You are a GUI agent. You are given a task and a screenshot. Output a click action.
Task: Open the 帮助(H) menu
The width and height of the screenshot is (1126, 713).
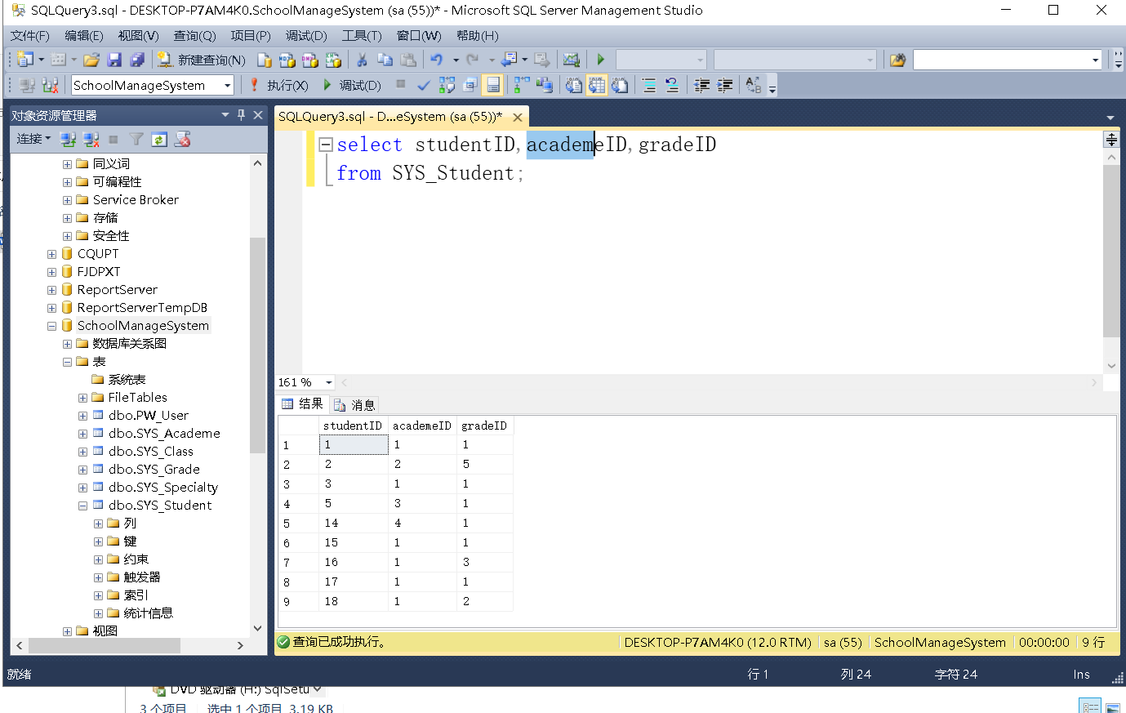[477, 35]
